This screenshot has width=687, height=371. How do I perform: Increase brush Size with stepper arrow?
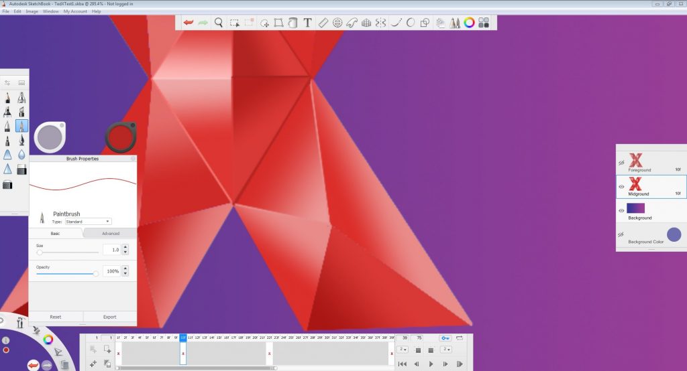tap(125, 247)
